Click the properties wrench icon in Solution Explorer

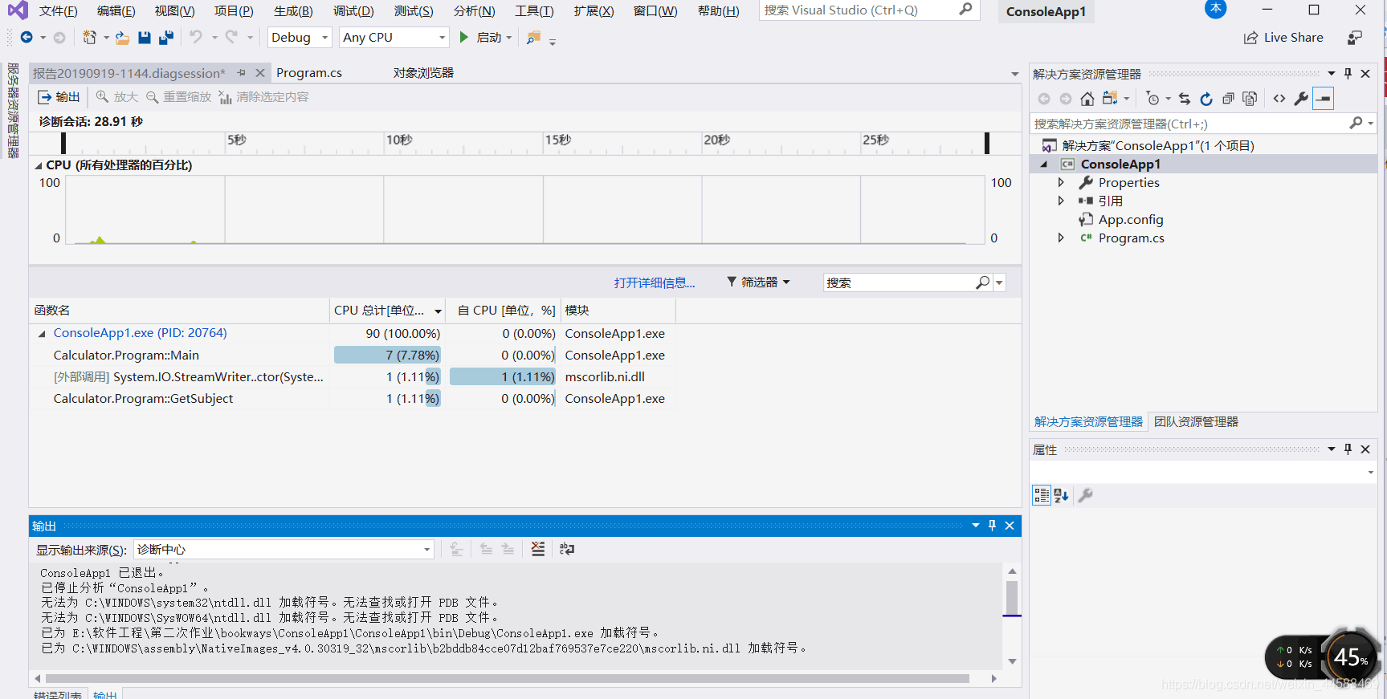click(x=1301, y=99)
